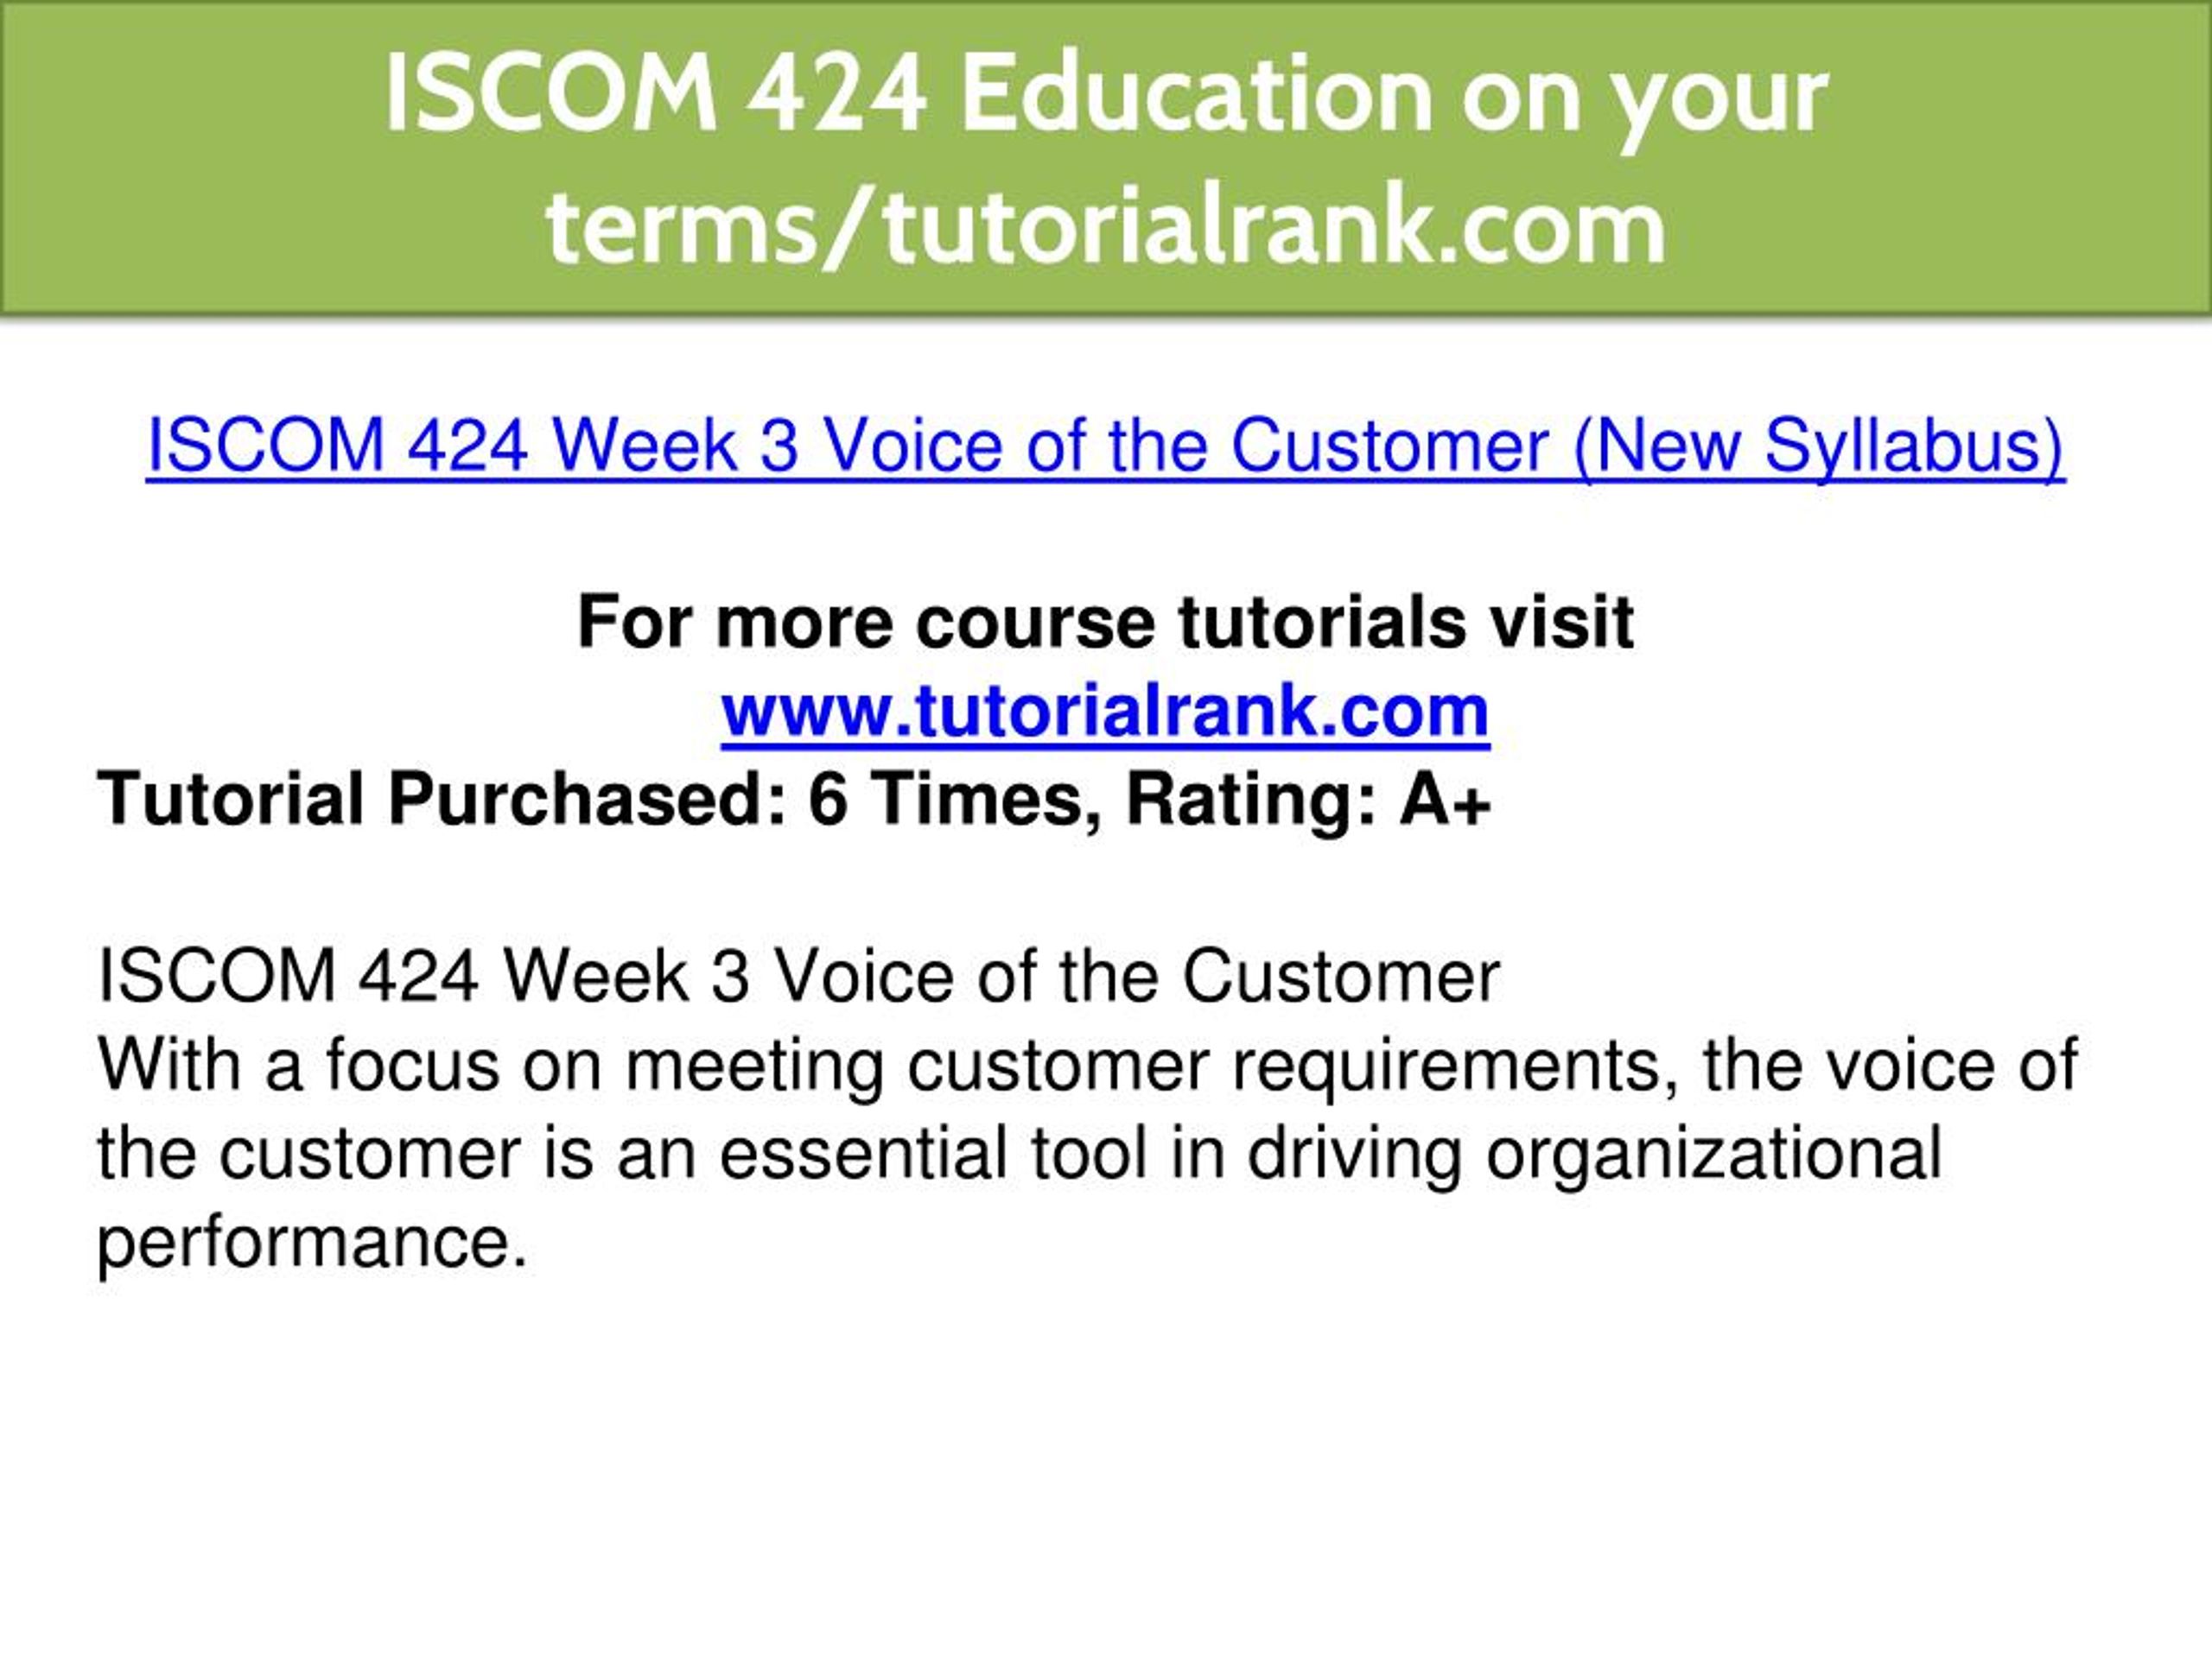Click the "Rating: A+" text
Image resolution: width=2212 pixels, height=1658 pixels.
point(1309,799)
